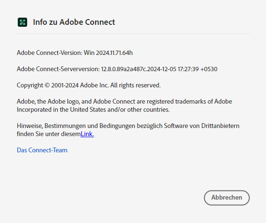The height and width of the screenshot is (223, 266).
Task: Click the All rights reserved text
Action: click(x=135, y=85)
